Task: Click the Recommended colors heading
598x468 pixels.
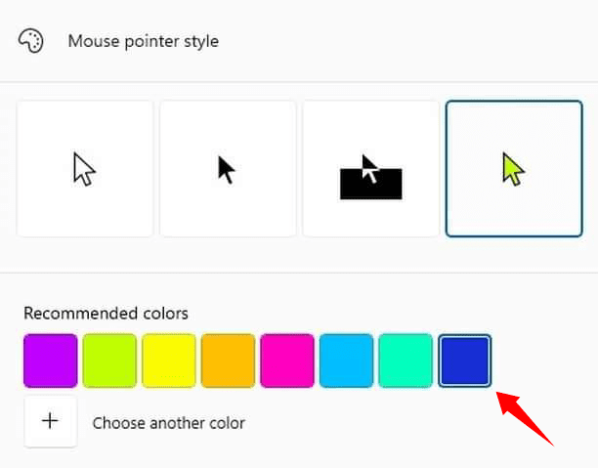Action: click(106, 314)
